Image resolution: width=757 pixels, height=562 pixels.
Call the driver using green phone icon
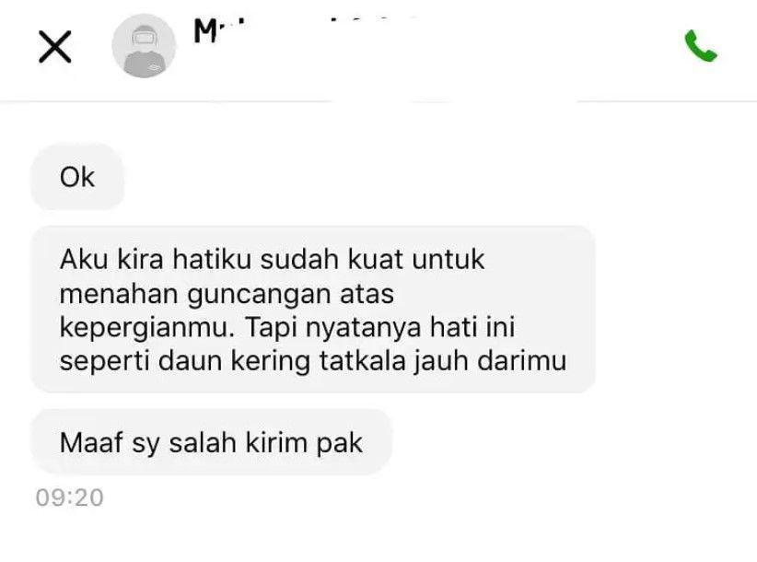tap(701, 46)
